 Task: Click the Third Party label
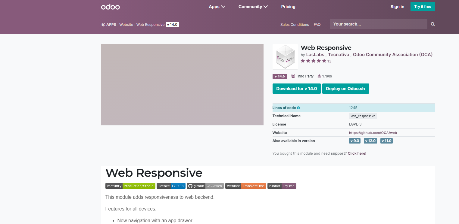[302, 76]
